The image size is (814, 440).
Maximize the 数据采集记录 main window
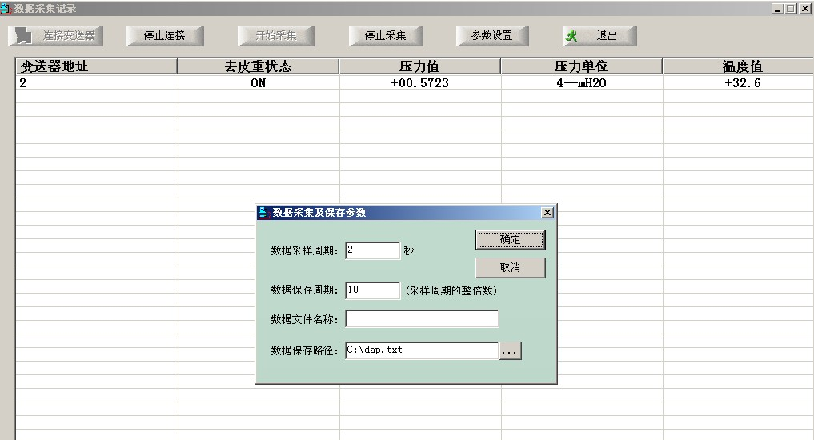pos(790,8)
